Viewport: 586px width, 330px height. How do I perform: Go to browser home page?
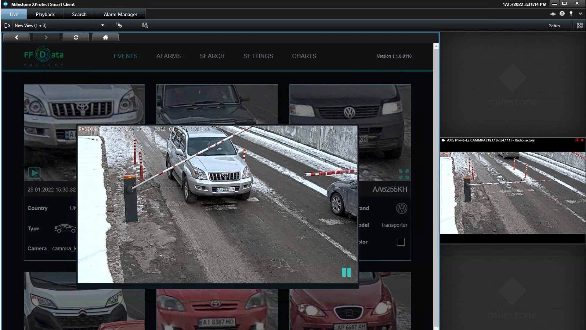(x=105, y=37)
